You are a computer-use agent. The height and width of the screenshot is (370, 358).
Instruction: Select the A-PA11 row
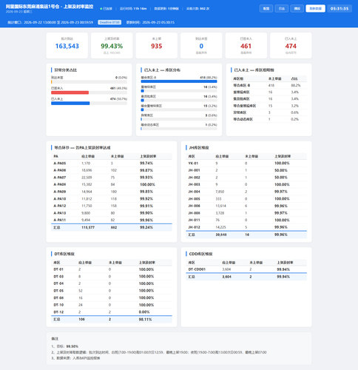pos(112,220)
